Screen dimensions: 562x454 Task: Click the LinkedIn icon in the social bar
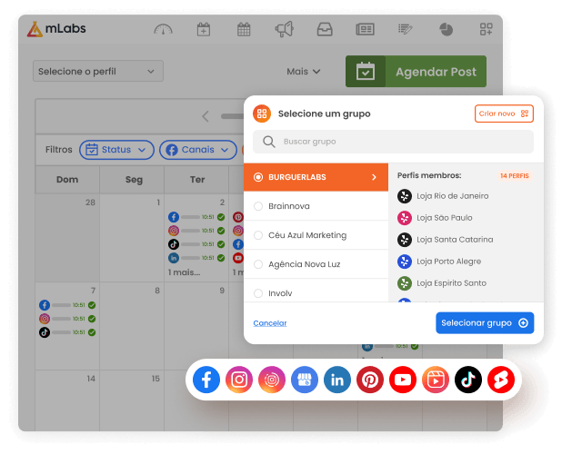337,380
